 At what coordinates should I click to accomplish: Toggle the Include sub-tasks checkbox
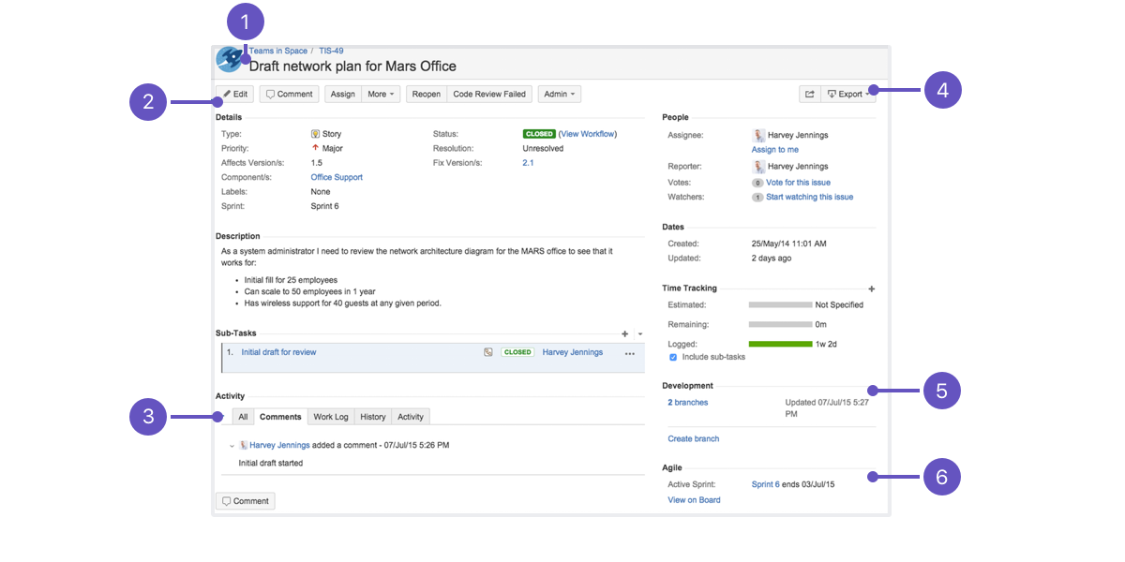tap(673, 357)
